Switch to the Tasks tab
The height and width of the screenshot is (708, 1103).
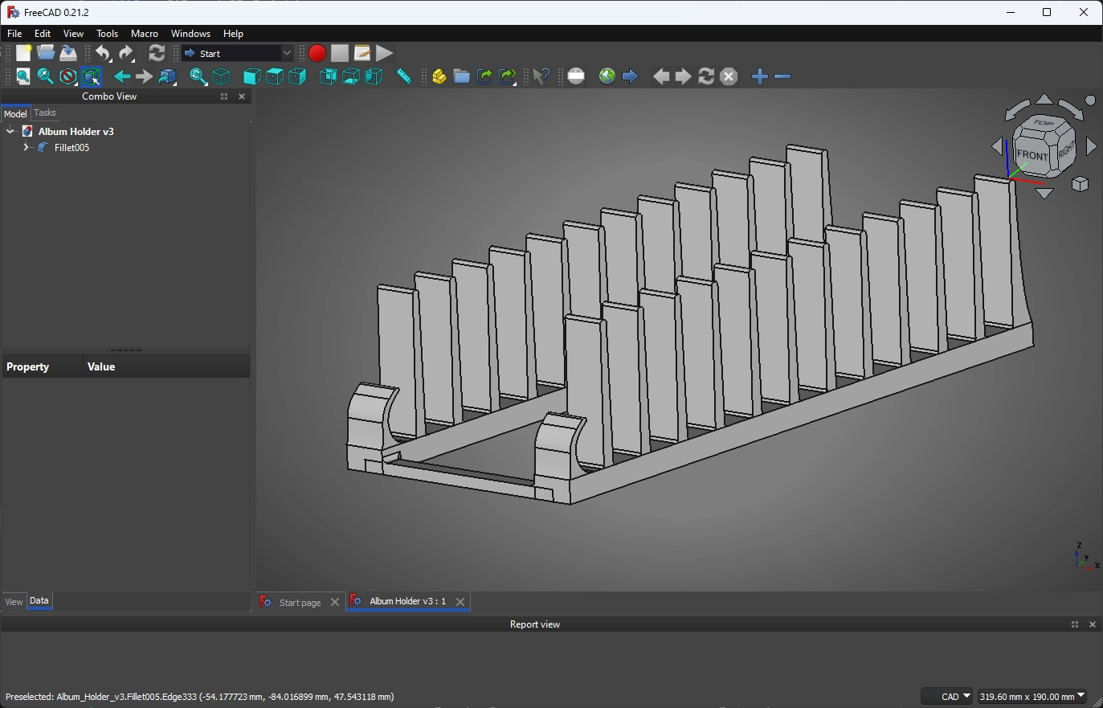45,113
